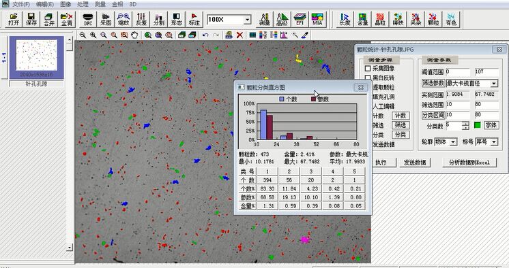Select the hand pan tool
The height and width of the screenshot is (268, 509).
point(134,35)
